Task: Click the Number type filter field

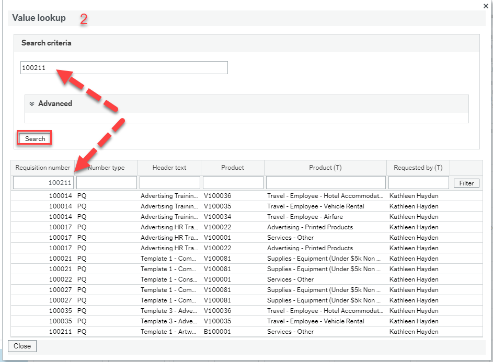Action: (106, 182)
